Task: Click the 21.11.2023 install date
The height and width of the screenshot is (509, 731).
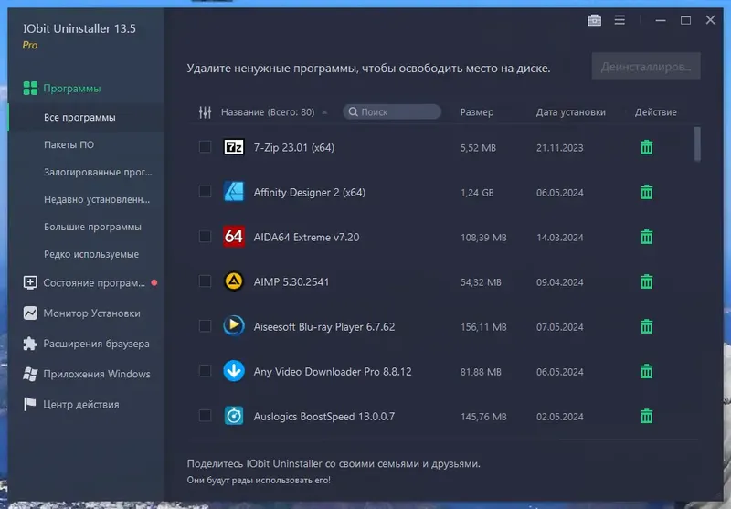Action: click(559, 148)
